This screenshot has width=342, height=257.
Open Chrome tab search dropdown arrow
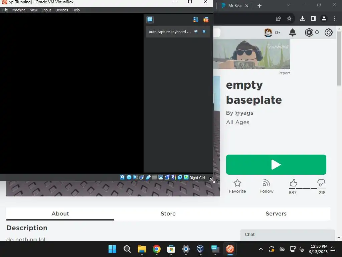click(288, 5)
